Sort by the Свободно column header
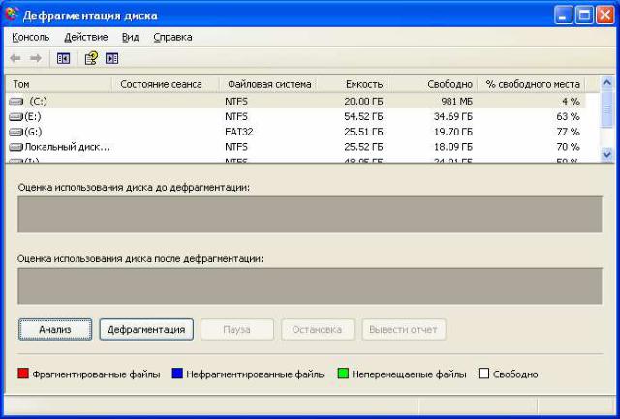620x419 pixels. (432, 84)
